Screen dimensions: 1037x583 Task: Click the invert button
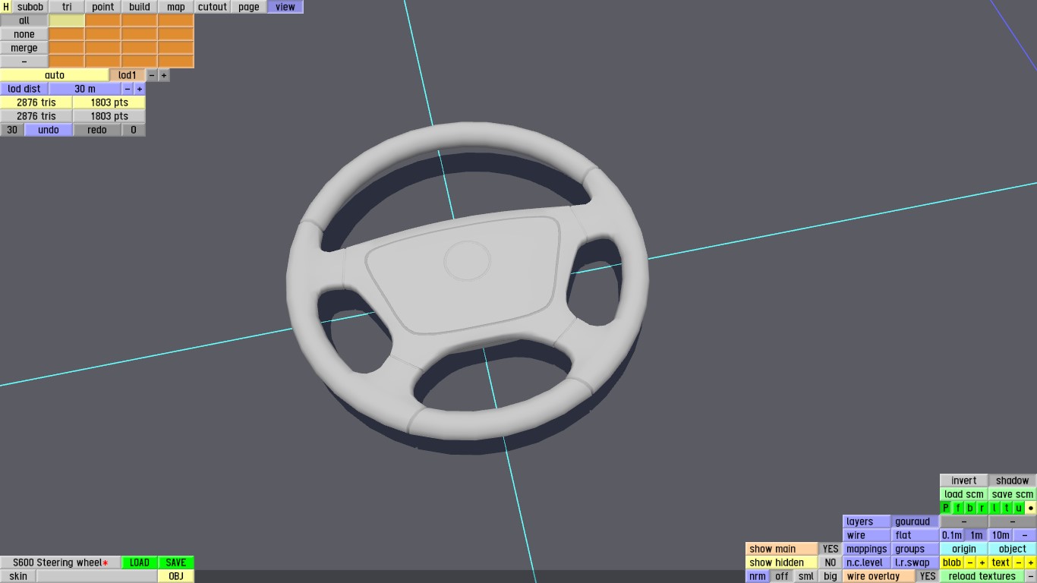pyautogui.click(x=964, y=481)
